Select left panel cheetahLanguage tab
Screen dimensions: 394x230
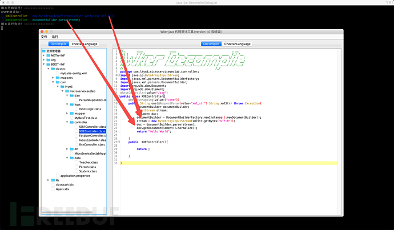85,44
